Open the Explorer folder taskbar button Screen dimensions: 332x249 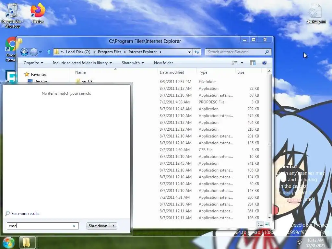(27, 243)
